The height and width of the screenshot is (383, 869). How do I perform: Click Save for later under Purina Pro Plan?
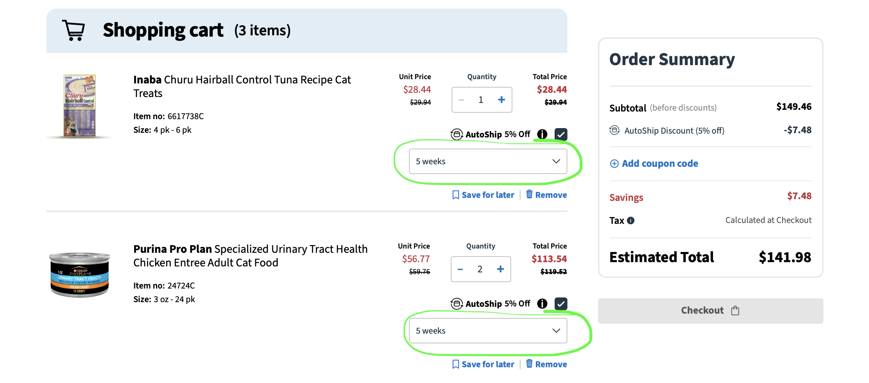pos(488,364)
